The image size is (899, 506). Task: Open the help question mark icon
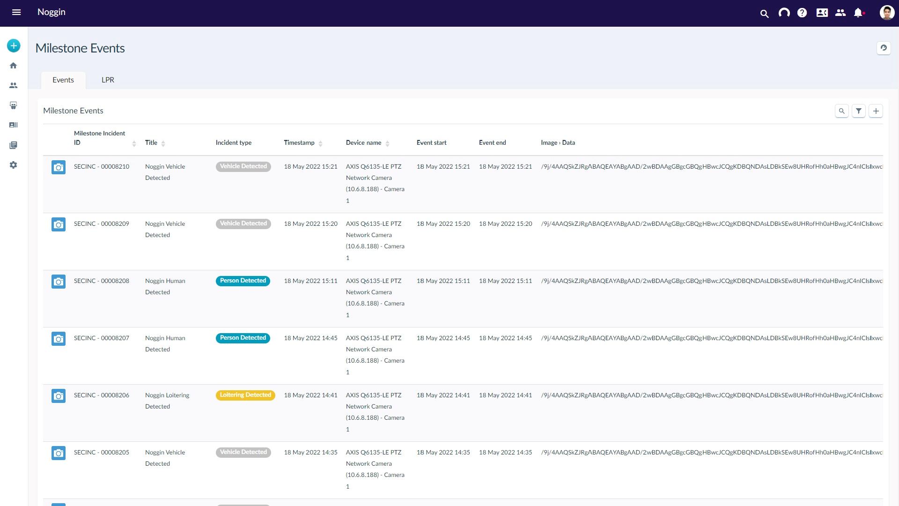(x=802, y=13)
